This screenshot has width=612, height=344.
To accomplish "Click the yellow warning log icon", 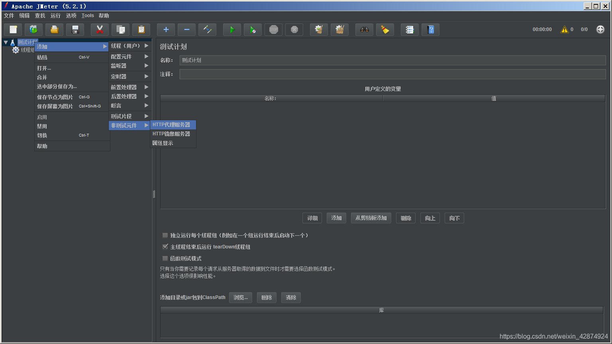I will coord(565,29).
